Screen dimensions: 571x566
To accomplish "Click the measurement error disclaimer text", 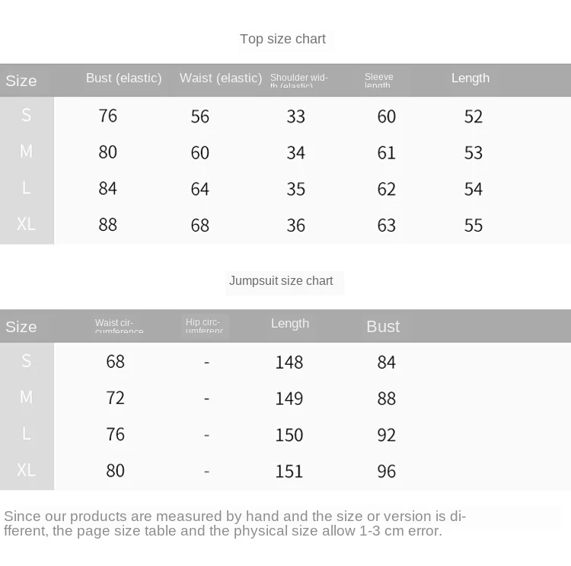I will (x=235, y=523).
